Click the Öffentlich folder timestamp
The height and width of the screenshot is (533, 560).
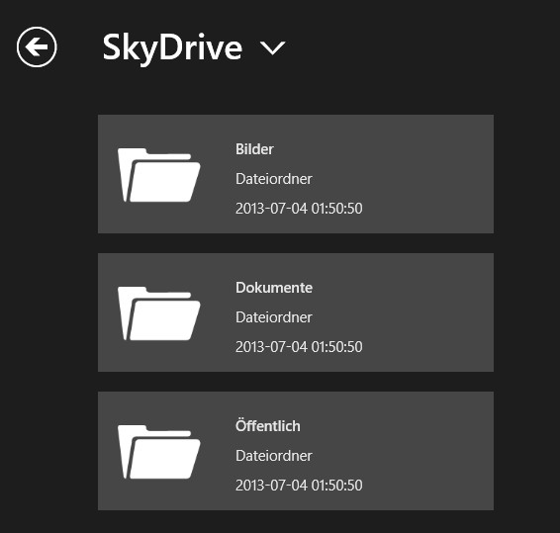pyautogui.click(x=299, y=486)
